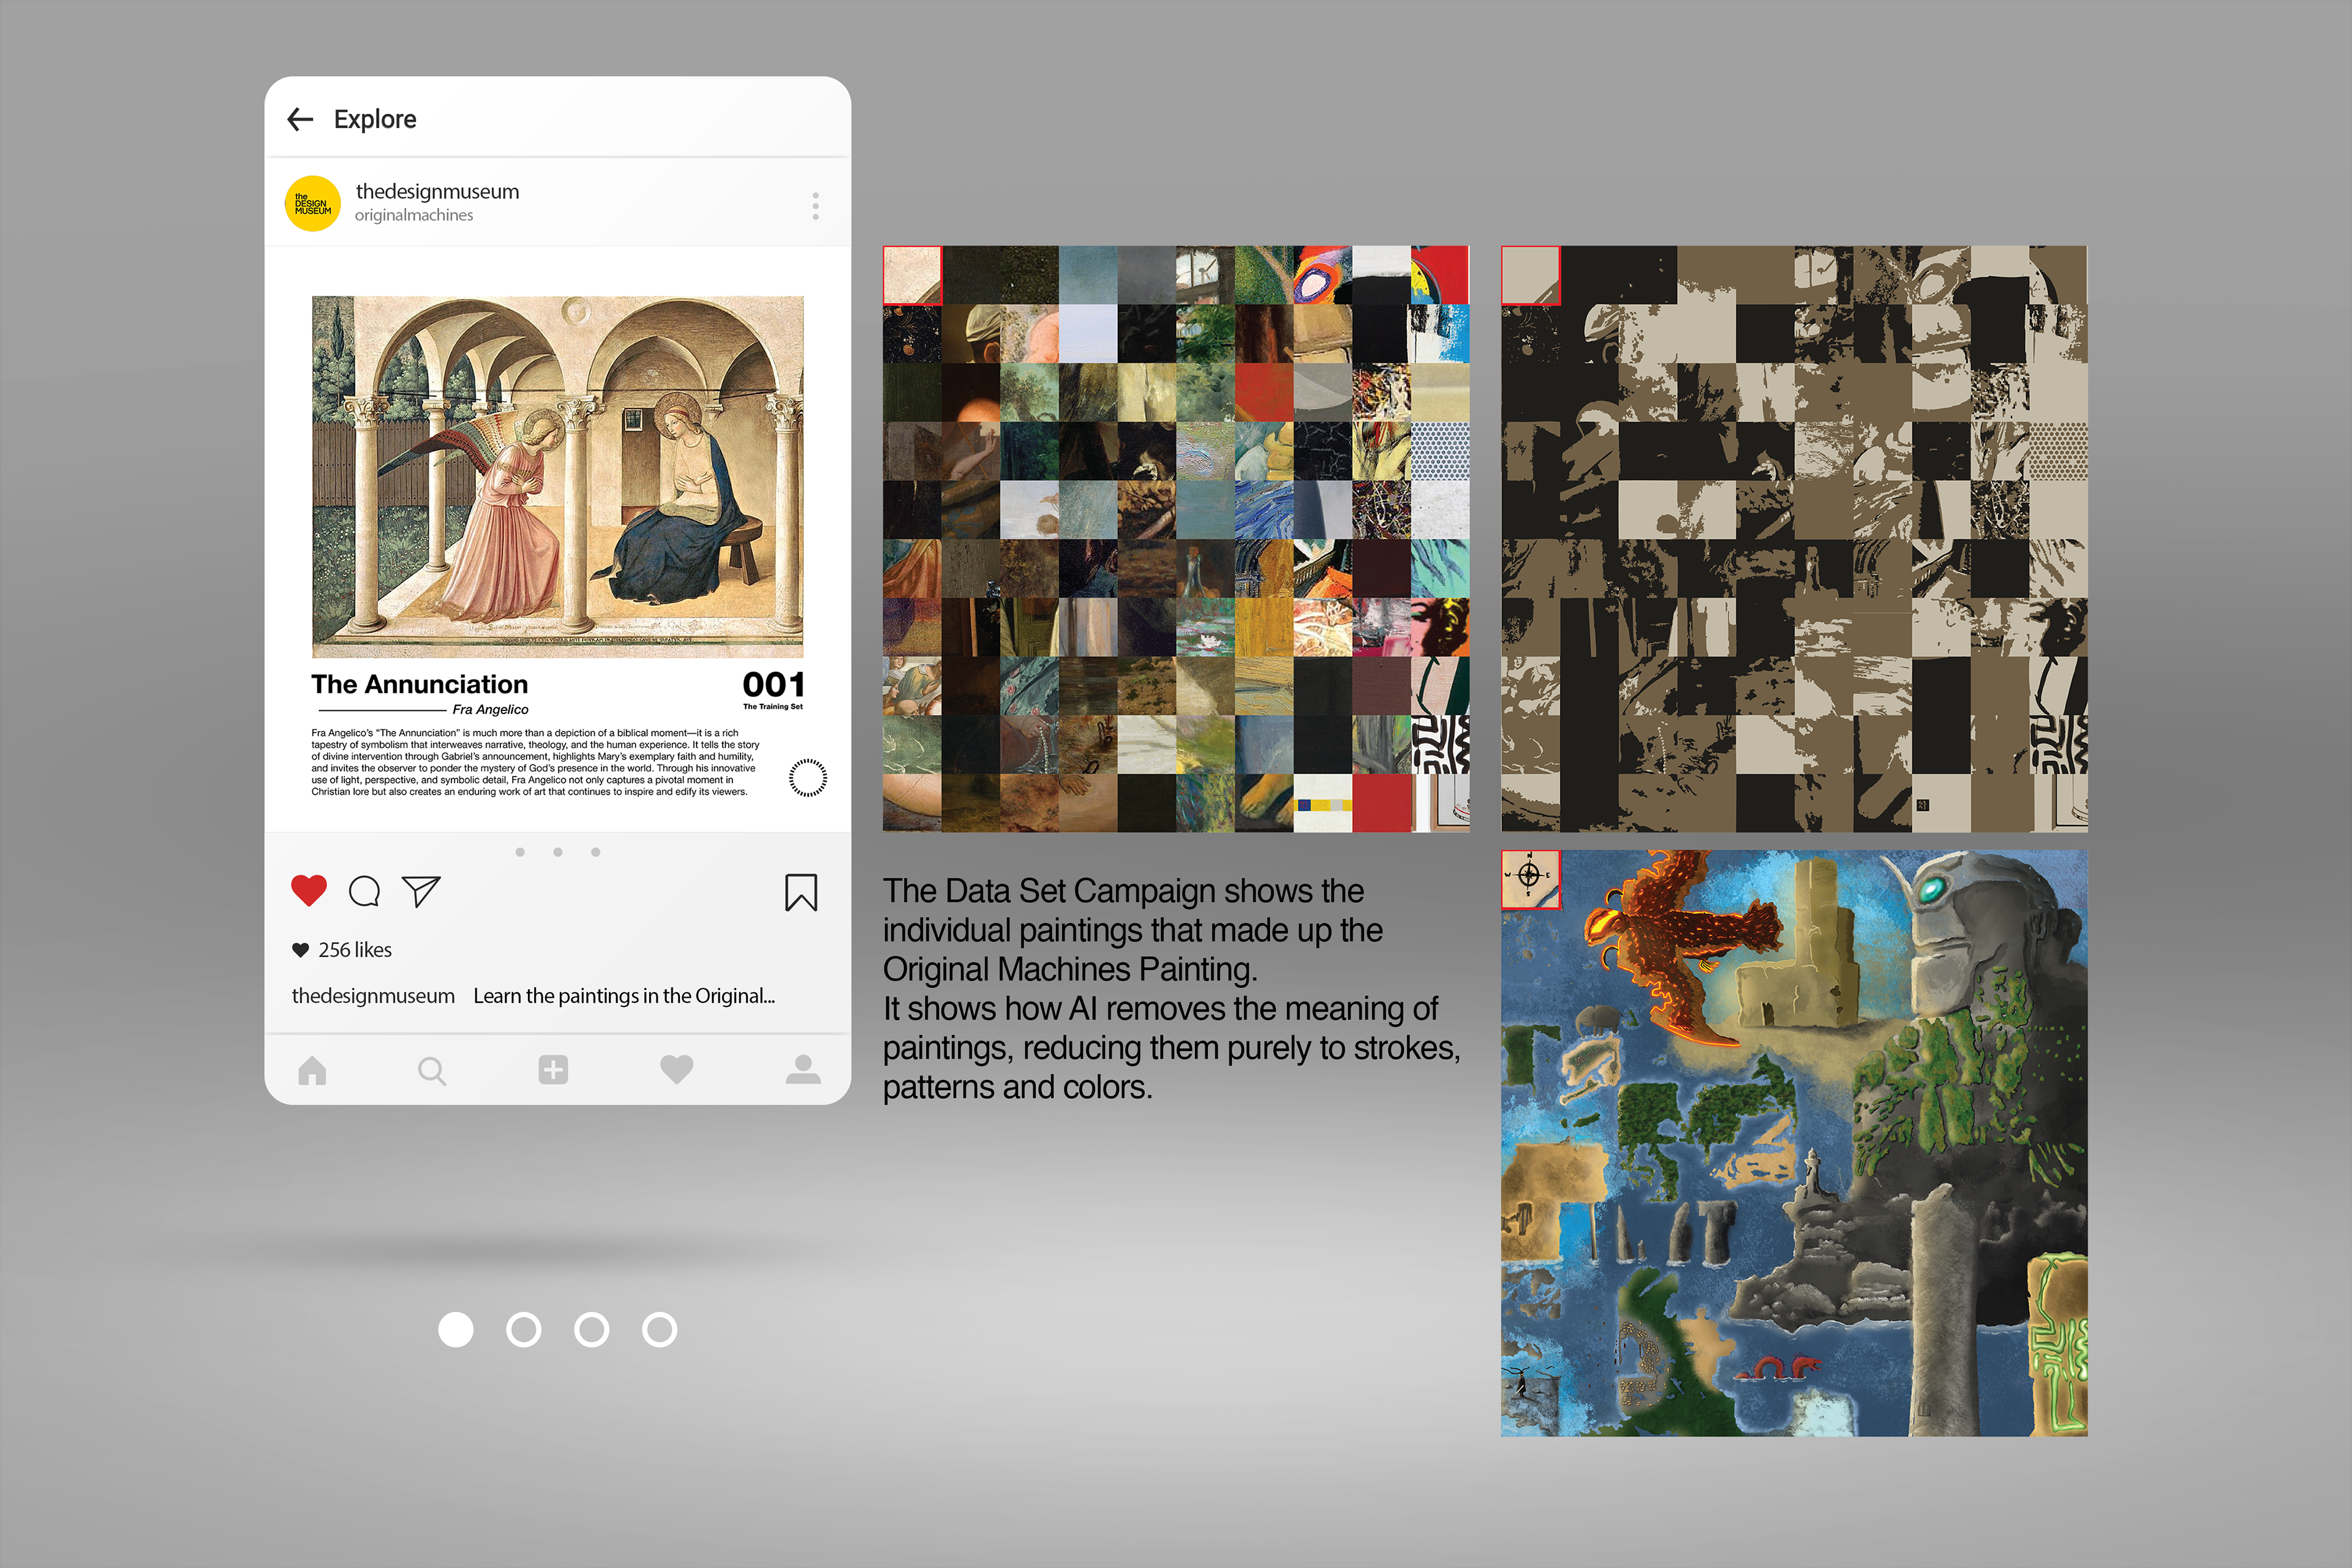Select fourth slide indicator circle
Viewport: 2352px width, 1568px height.
click(660, 1330)
